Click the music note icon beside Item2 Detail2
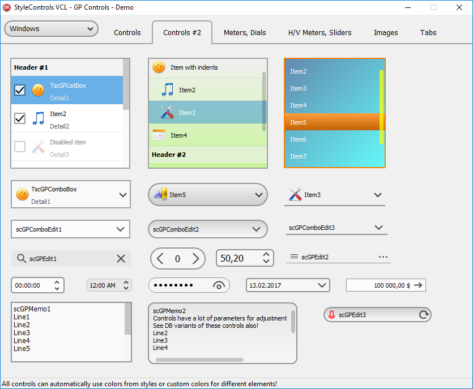Screen dimensions: 473x389 39,118
